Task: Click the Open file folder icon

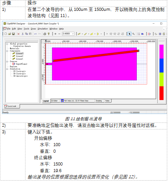Action: click(x=10, y=34)
